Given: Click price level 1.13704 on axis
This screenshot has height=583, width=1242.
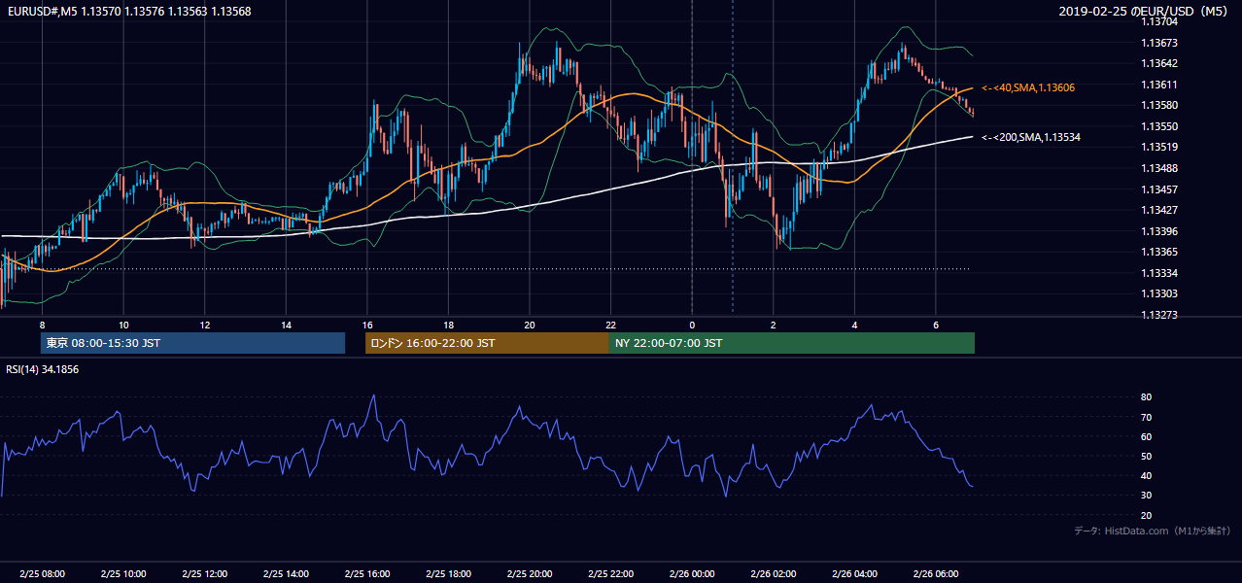Looking at the screenshot, I should point(1160,21).
